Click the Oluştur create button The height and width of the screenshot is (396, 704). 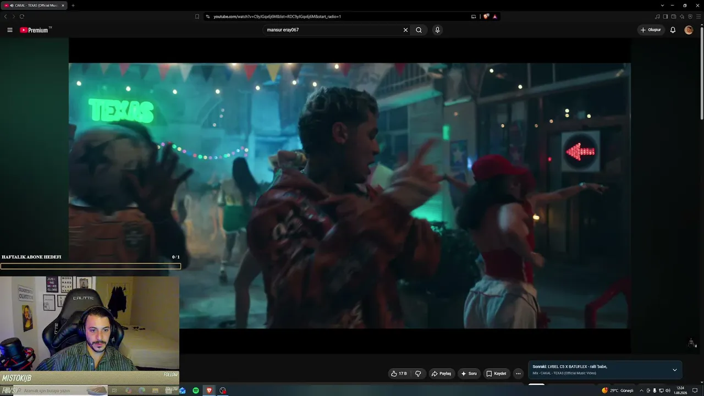(x=651, y=30)
